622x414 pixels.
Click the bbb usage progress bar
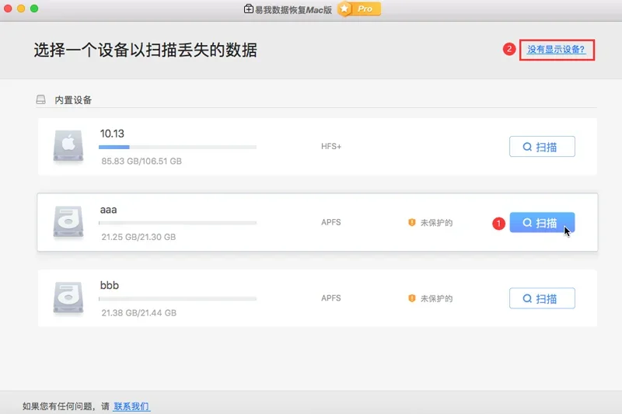177,299
